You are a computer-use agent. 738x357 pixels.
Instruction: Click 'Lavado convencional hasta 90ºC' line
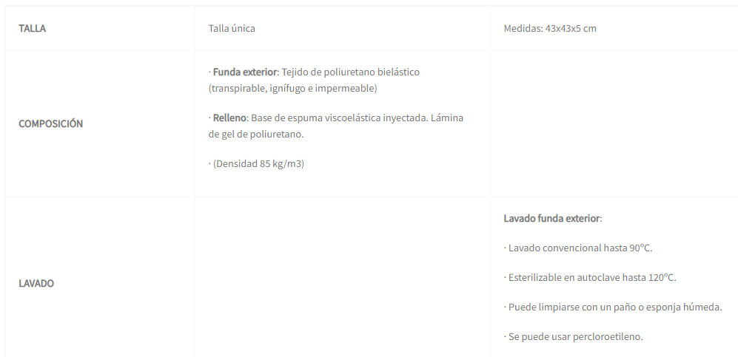tap(580, 248)
